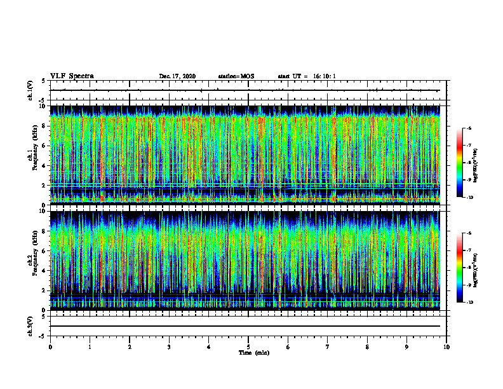Click the 'ch.1(V)' waveform axis label

coord(30,90)
